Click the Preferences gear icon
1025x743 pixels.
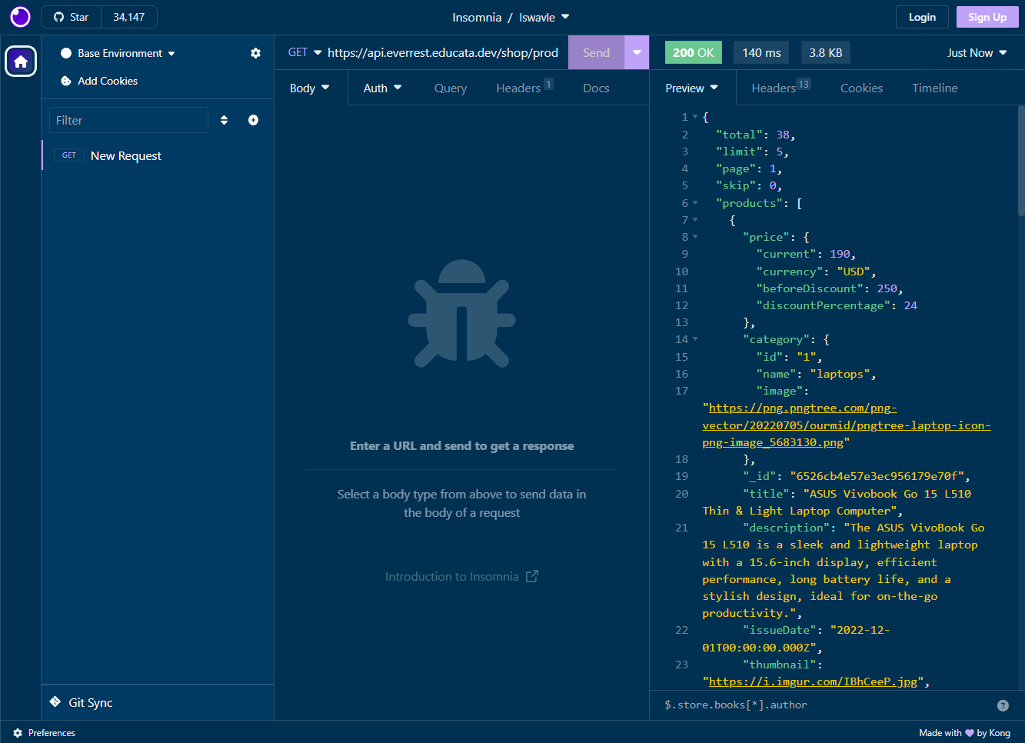(x=18, y=733)
